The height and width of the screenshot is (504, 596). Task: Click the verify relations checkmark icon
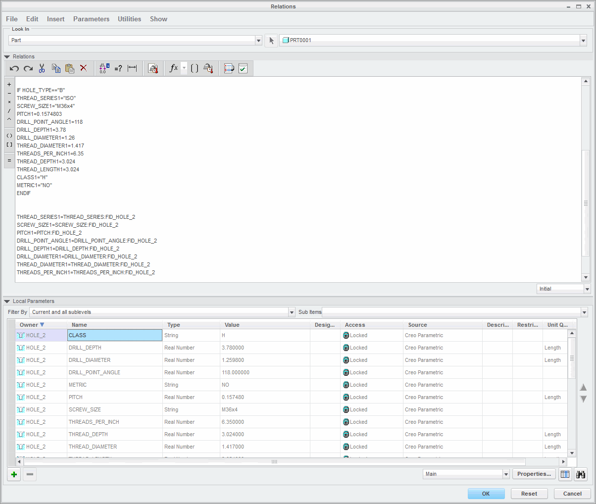click(x=243, y=68)
